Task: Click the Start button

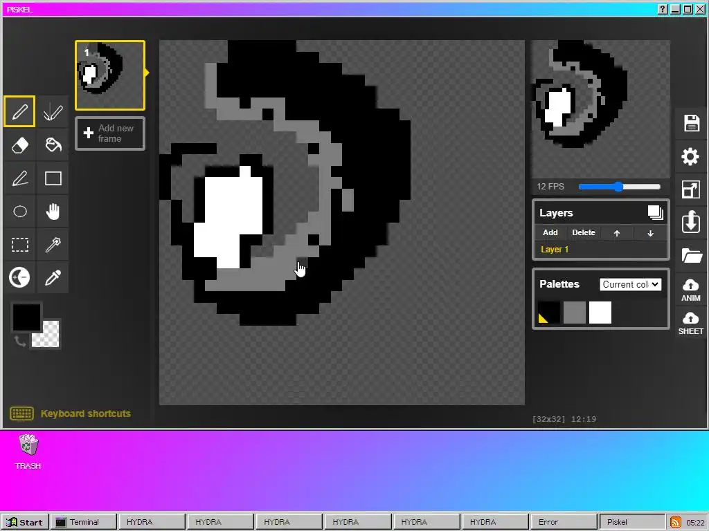Action: (26, 522)
